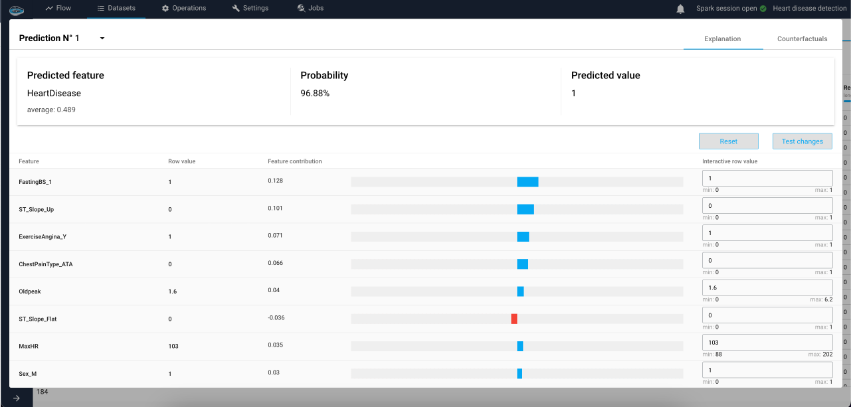Screen dimensions: 851x407
Task: Edit the ChestPainType_ATA interactive row value
Action: 767,260
